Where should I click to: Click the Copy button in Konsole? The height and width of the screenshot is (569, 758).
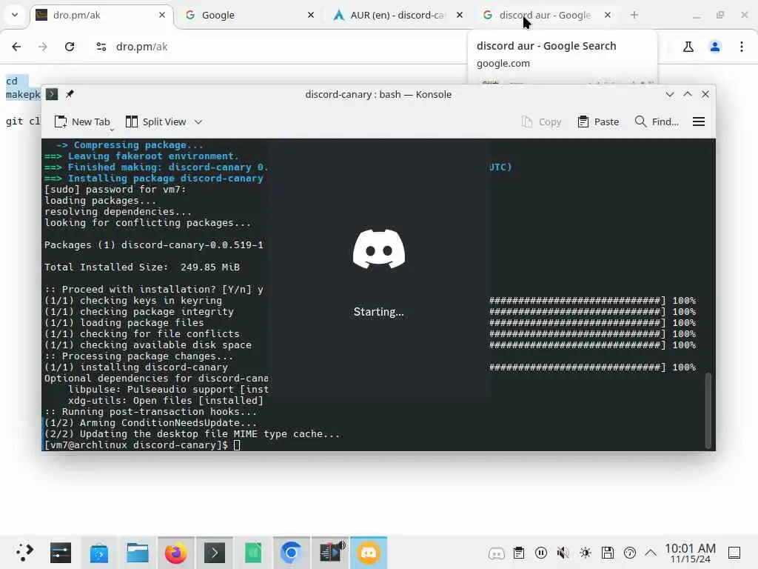click(541, 122)
